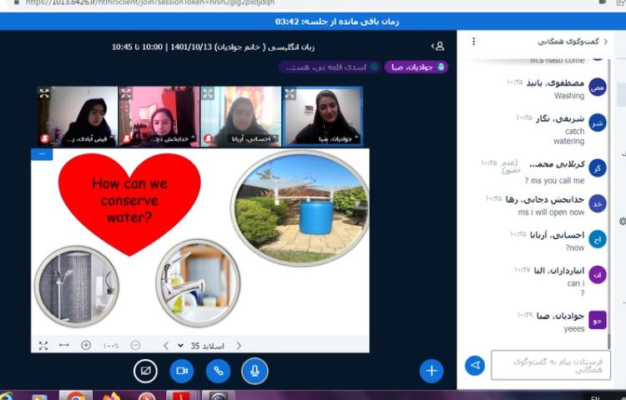Screen dimensions: 626x400
Task: Click the '? ms you call me' message
Action: (554, 181)
